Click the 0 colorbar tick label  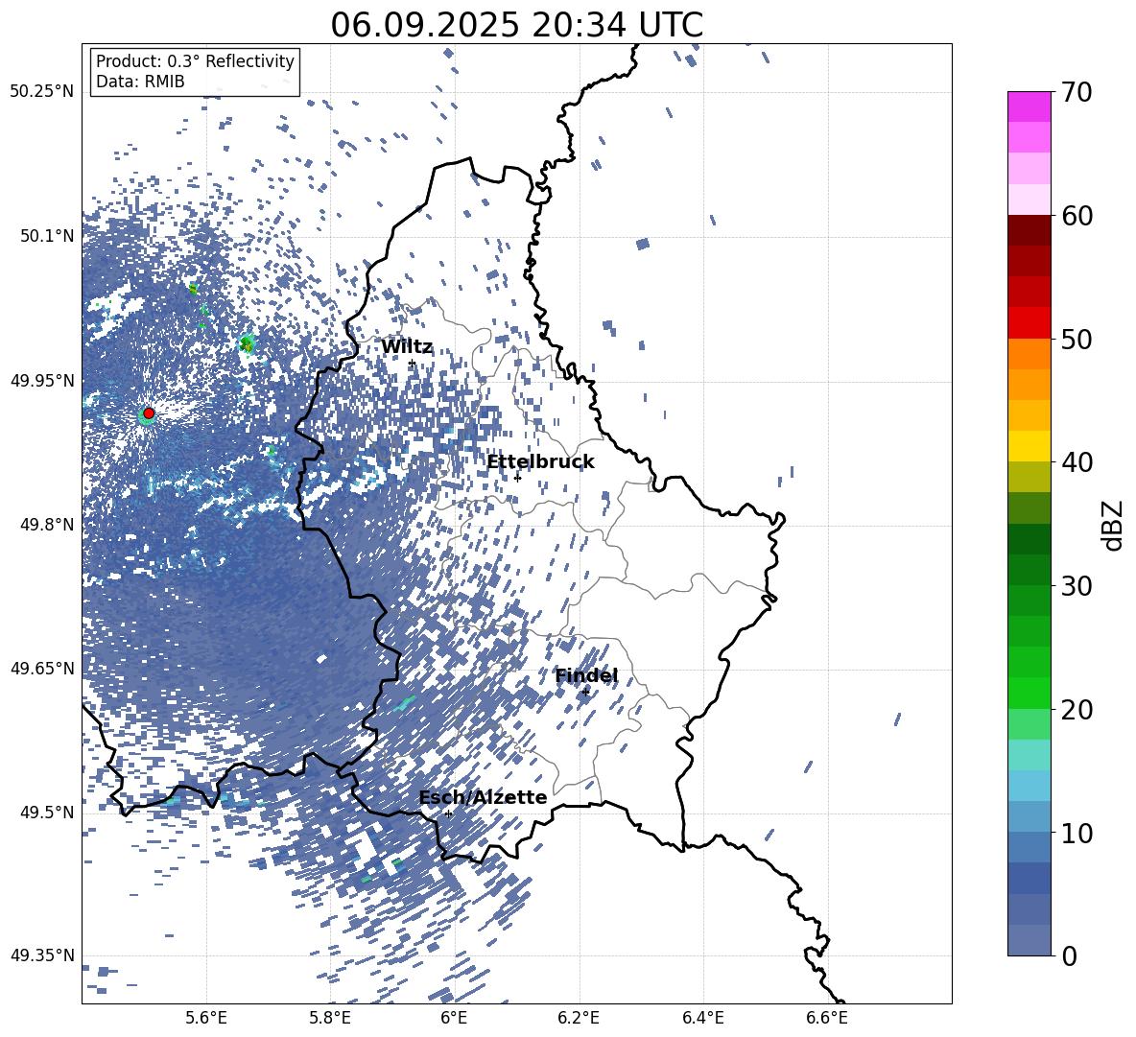pyautogui.click(x=1069, y=955)
